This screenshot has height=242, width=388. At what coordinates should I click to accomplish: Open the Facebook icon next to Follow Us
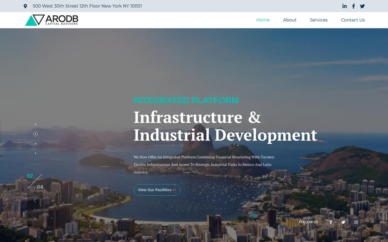[x=331, y=222]
